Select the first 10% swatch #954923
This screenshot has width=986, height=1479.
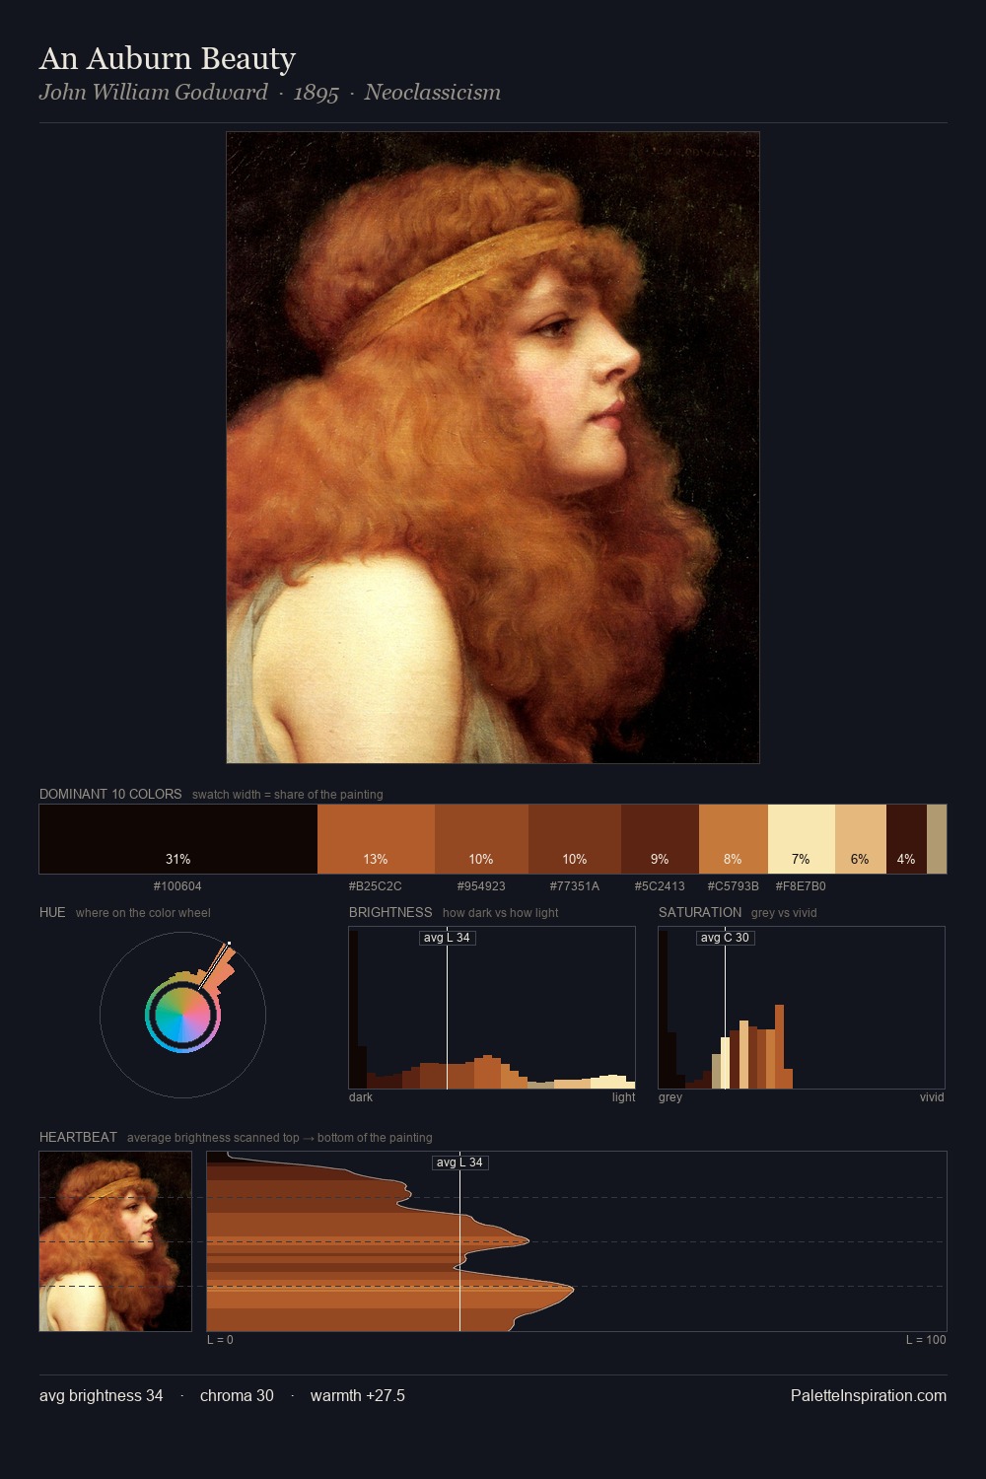pyautogui.click(x=481, y=839)
